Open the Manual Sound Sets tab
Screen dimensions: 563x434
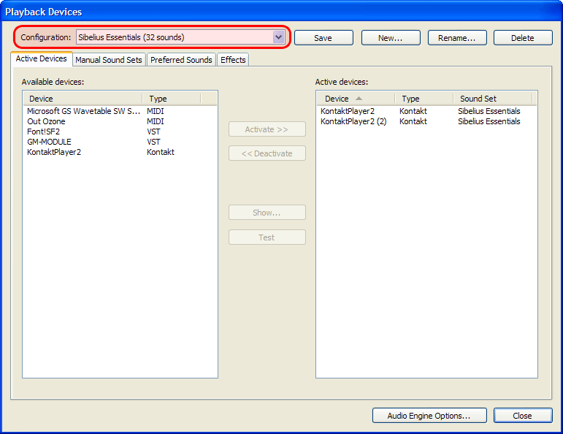109,60
